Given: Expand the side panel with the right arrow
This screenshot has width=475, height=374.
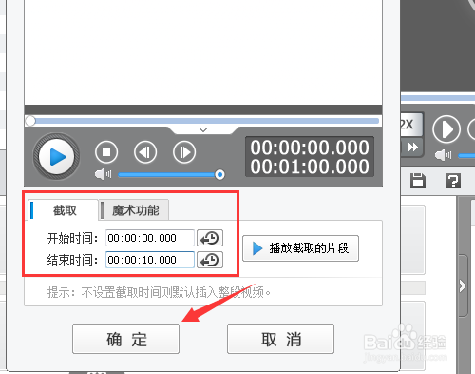Looking at the screenshot, I should pyautogui.click(x=463, y=286).
